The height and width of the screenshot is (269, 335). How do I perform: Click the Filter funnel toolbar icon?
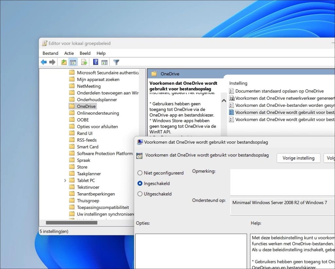click(x=116, y=62)
